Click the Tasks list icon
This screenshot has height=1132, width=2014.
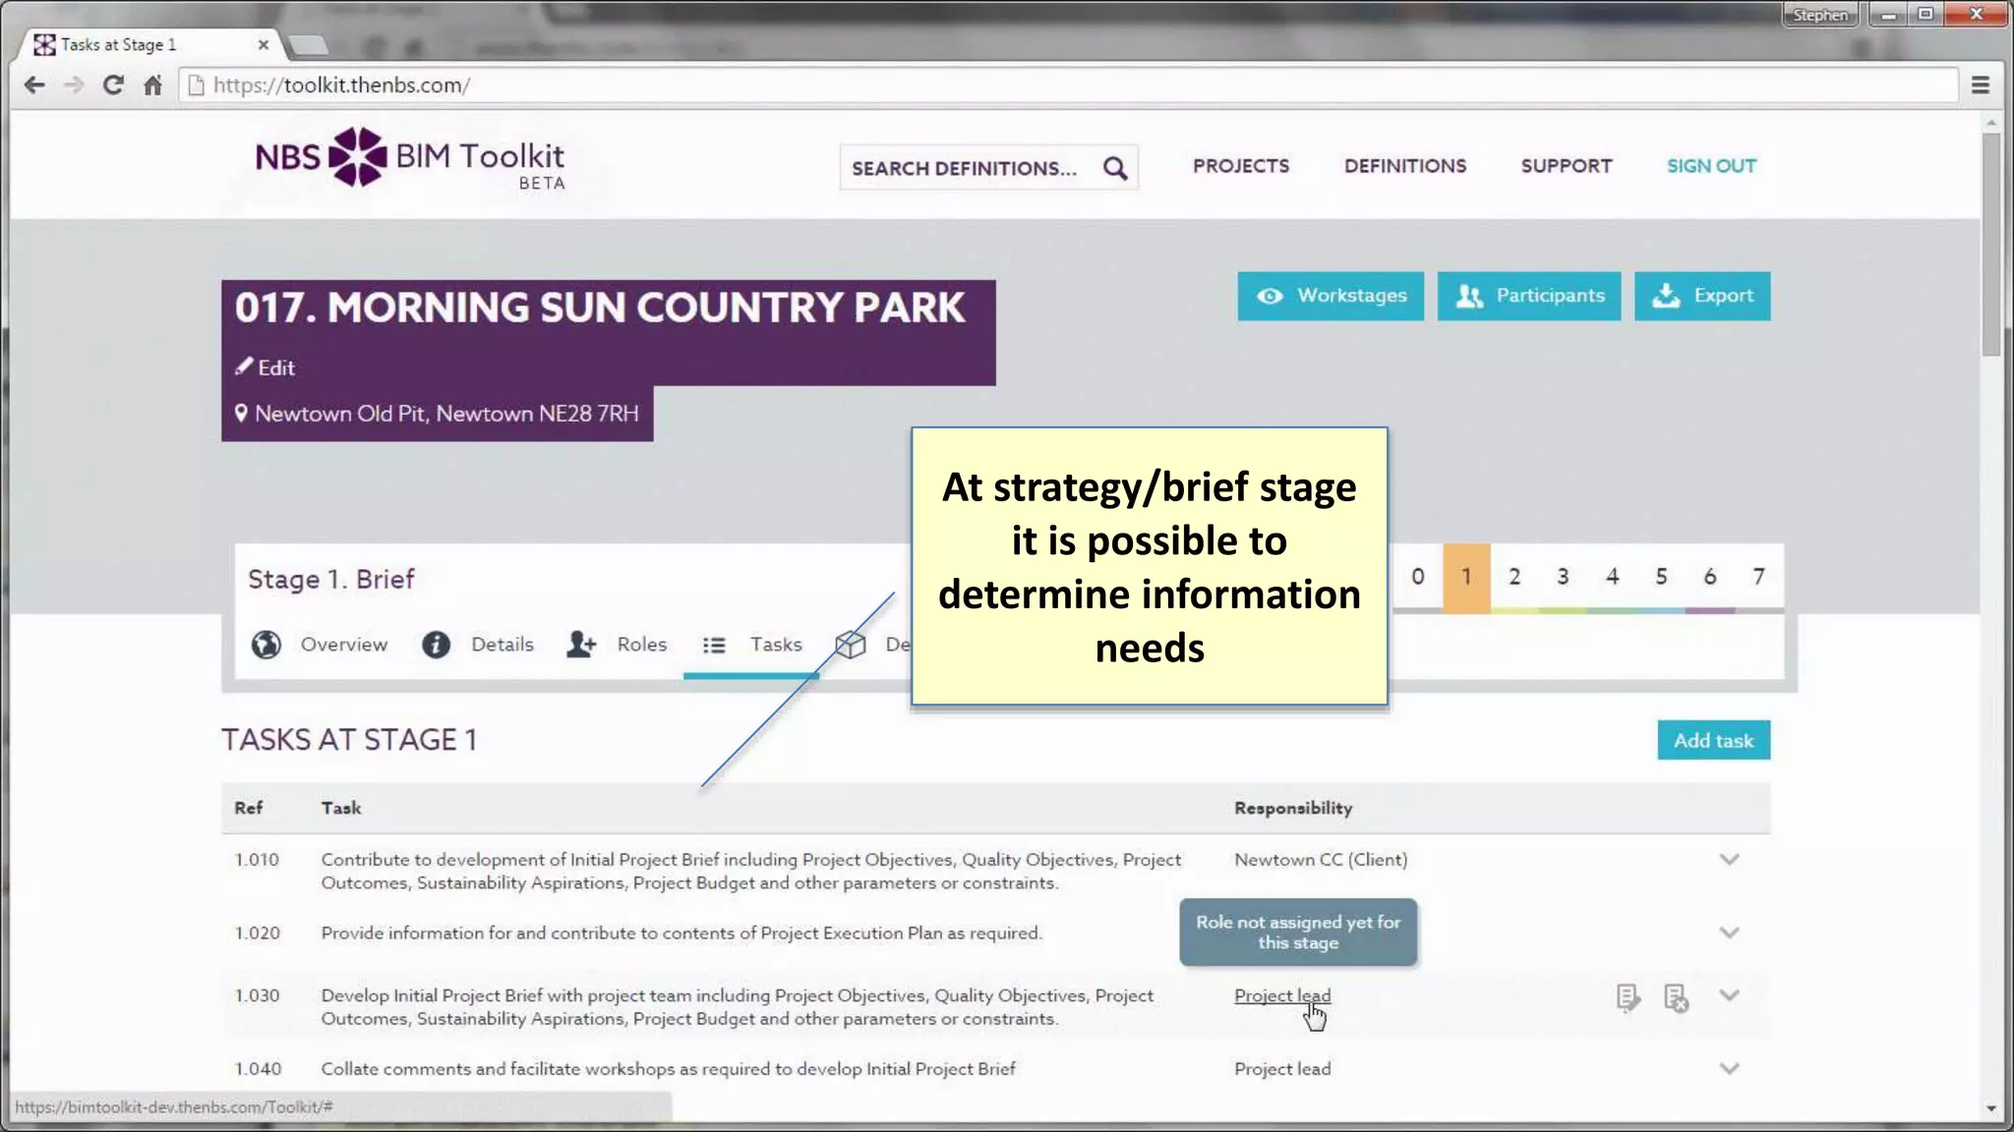point(714,646)
